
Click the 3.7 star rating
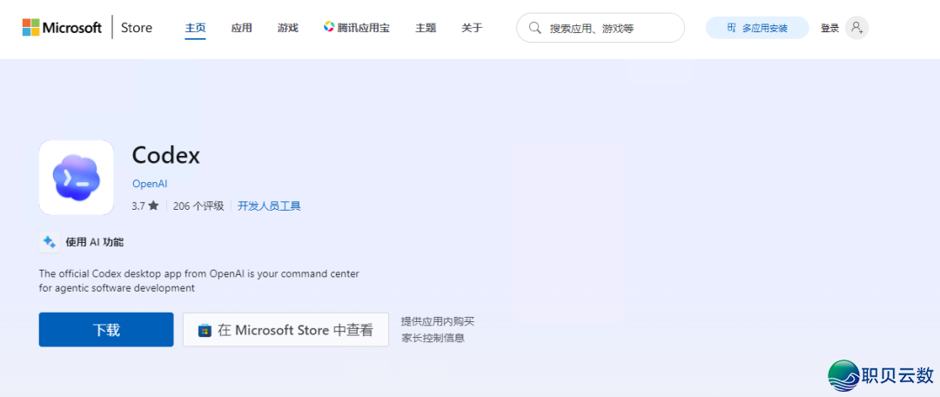[x=145, y=205]
